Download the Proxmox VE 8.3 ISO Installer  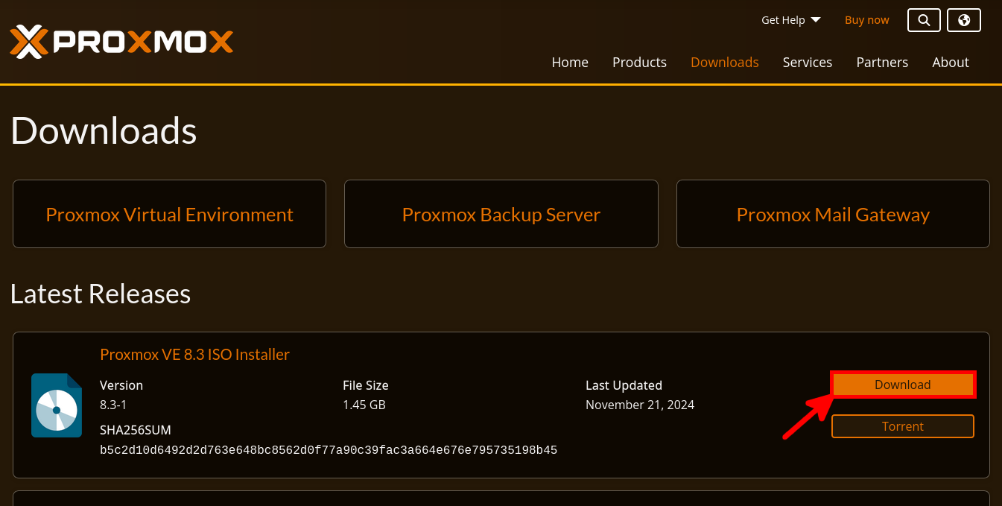tap(902, 385)
